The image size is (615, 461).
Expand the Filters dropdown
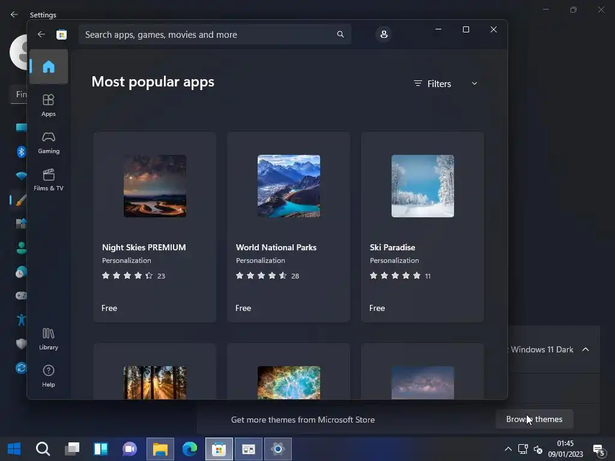446,83
